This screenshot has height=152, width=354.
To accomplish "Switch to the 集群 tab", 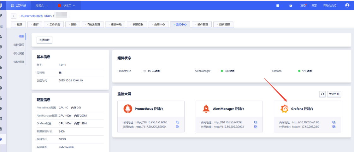I will click(35, 24).
